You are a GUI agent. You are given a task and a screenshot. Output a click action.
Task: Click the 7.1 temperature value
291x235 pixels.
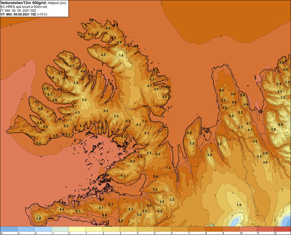(x=96, y=46)
